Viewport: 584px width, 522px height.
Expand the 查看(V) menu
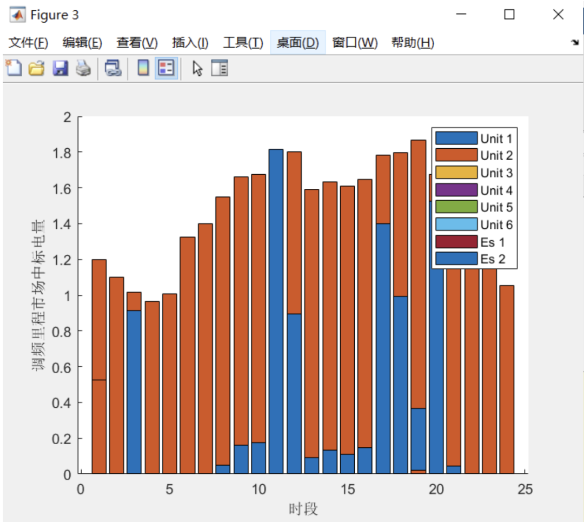(x=137, y=43)
